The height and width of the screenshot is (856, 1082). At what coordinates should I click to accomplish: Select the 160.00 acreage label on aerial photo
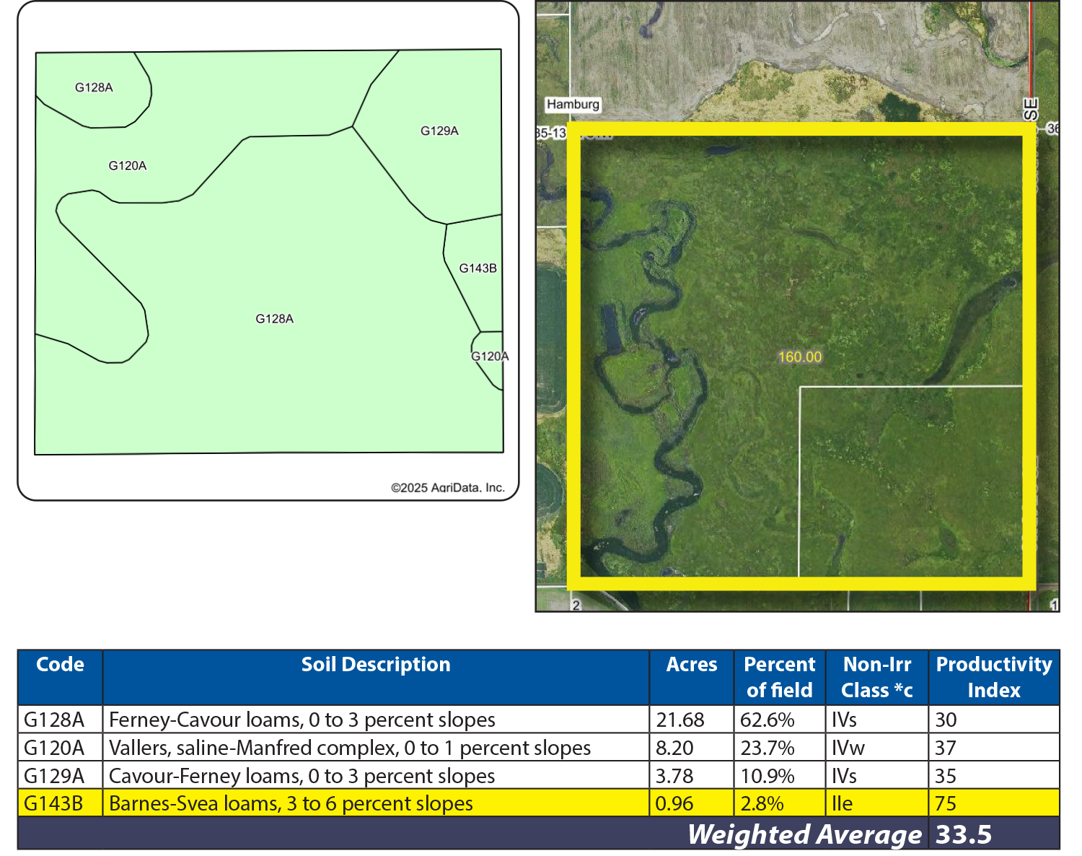click(x=799, y=357)
